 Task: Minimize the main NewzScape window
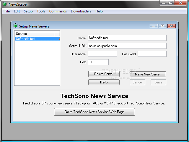pos(163,3)
